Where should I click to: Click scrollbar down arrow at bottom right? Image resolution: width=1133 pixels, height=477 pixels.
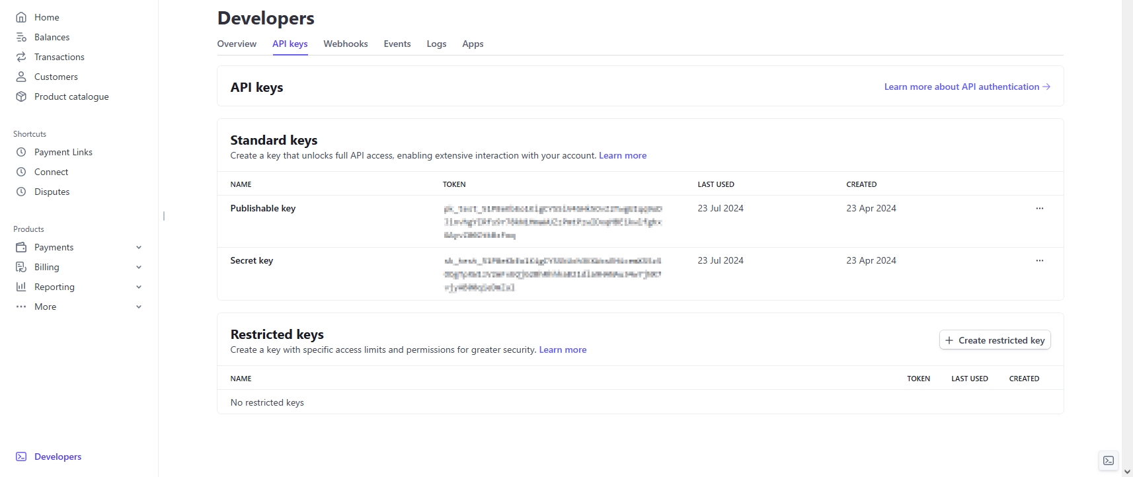1127,472
